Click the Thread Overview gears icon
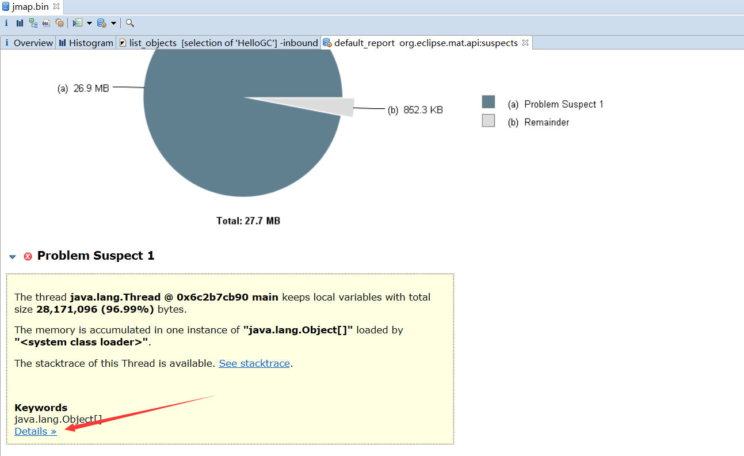 (59, 23)
